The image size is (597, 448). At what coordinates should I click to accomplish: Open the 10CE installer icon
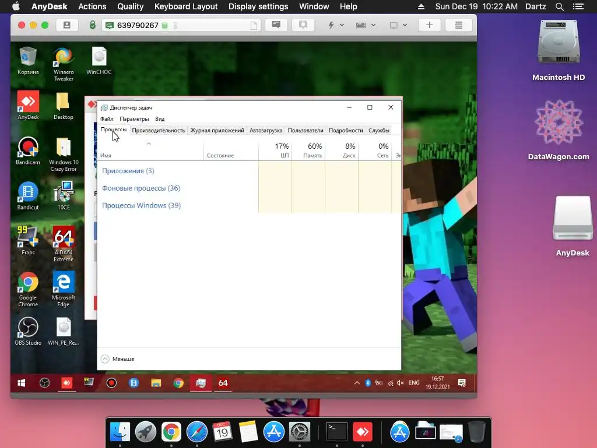point(64,196)
